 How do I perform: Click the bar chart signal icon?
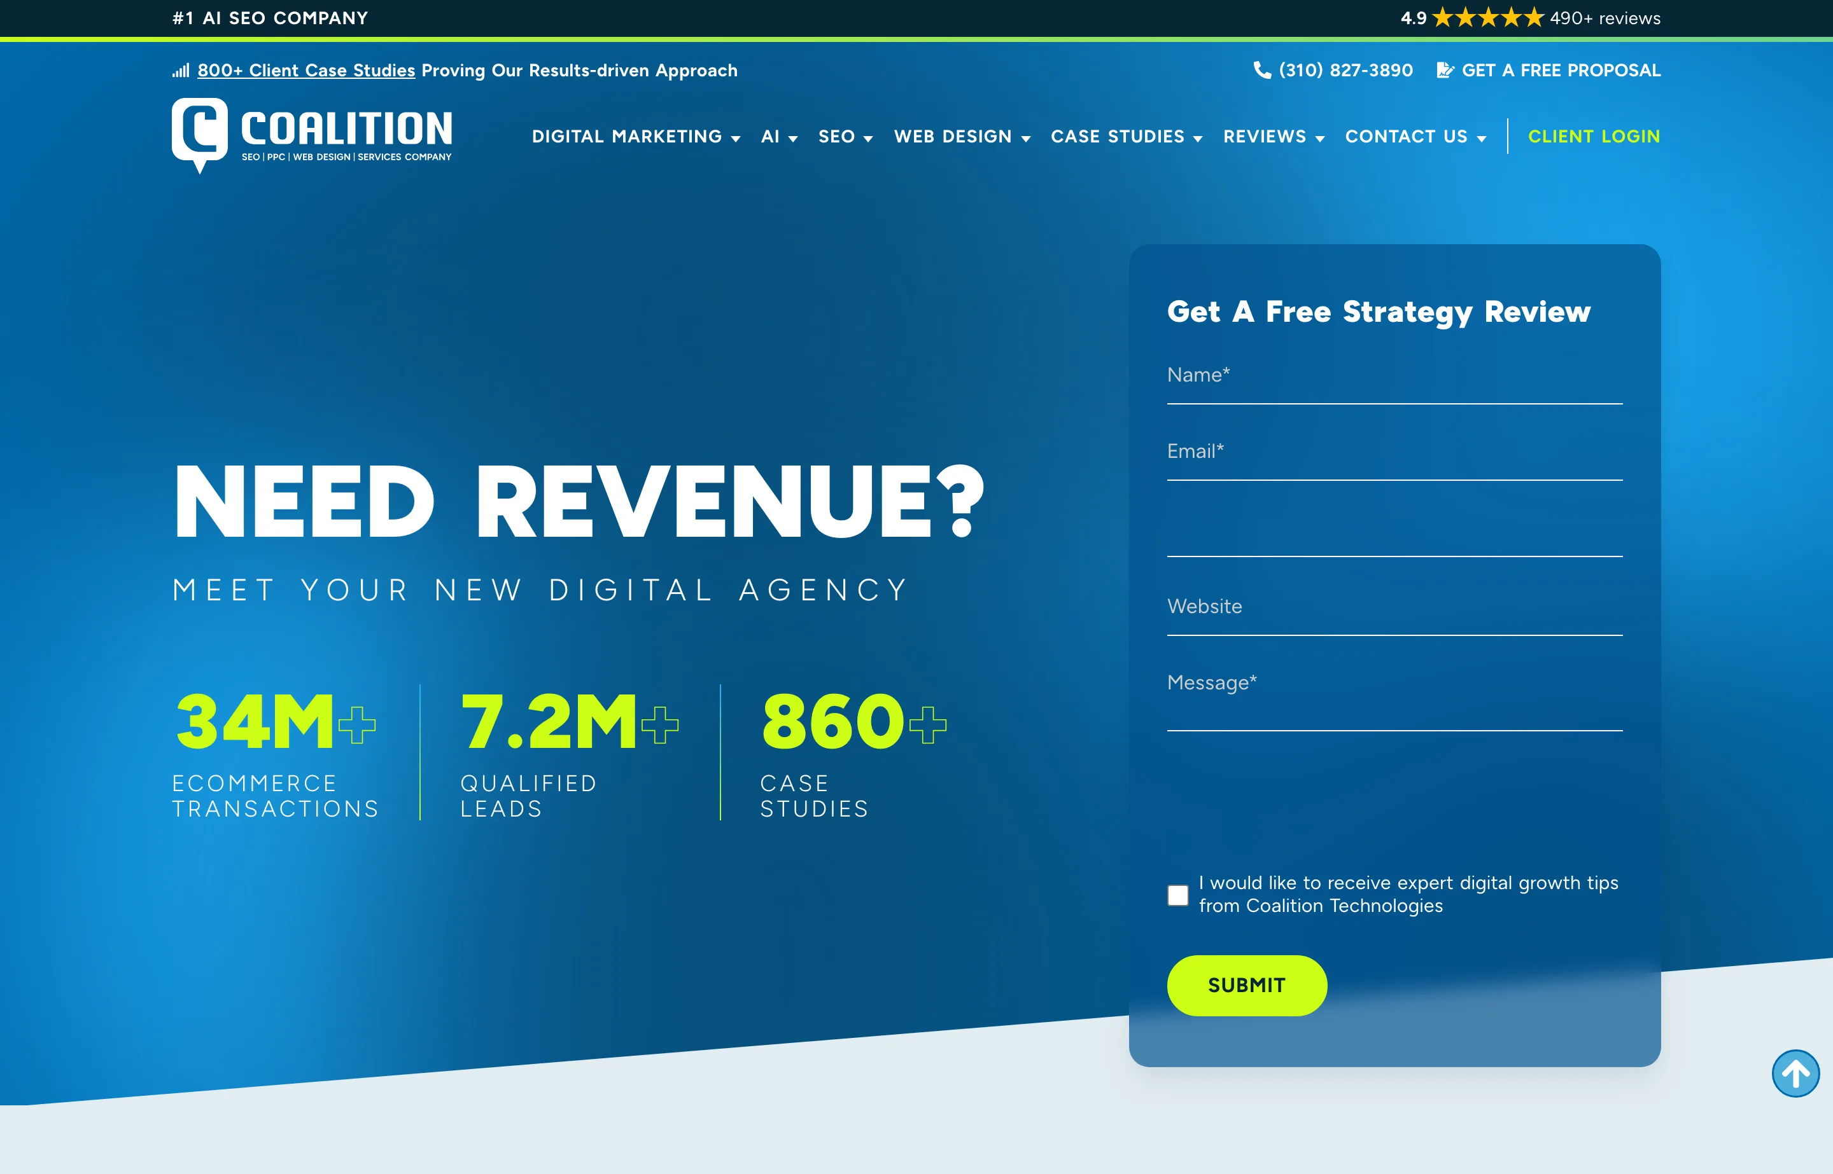181,71
